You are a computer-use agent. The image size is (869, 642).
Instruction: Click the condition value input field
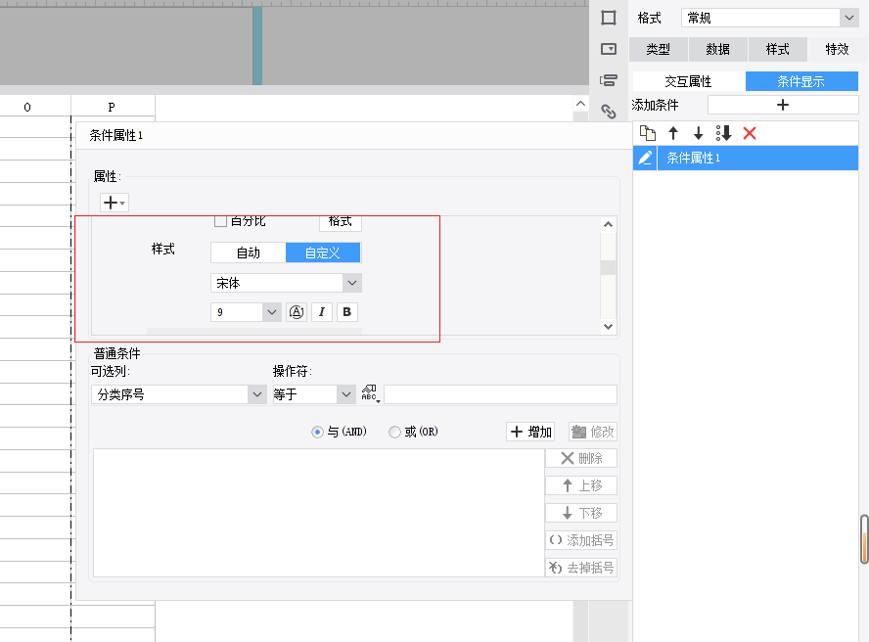tap(500, 394)
